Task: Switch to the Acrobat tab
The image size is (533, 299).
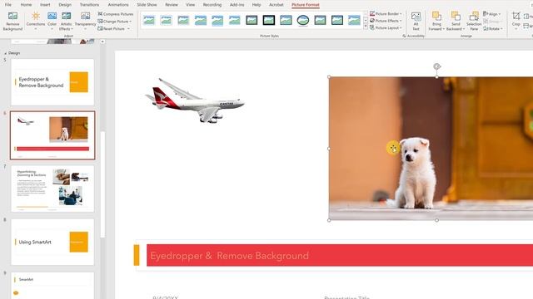Action: 276,5
